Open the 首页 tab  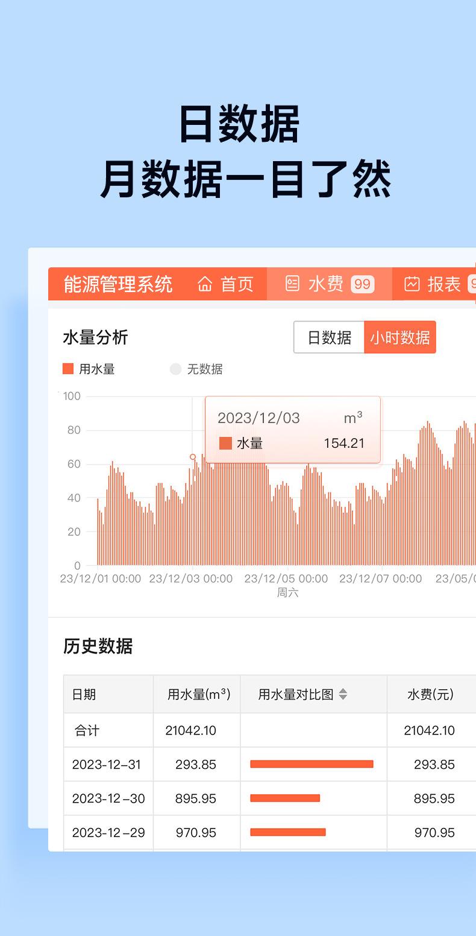(226, 284)
